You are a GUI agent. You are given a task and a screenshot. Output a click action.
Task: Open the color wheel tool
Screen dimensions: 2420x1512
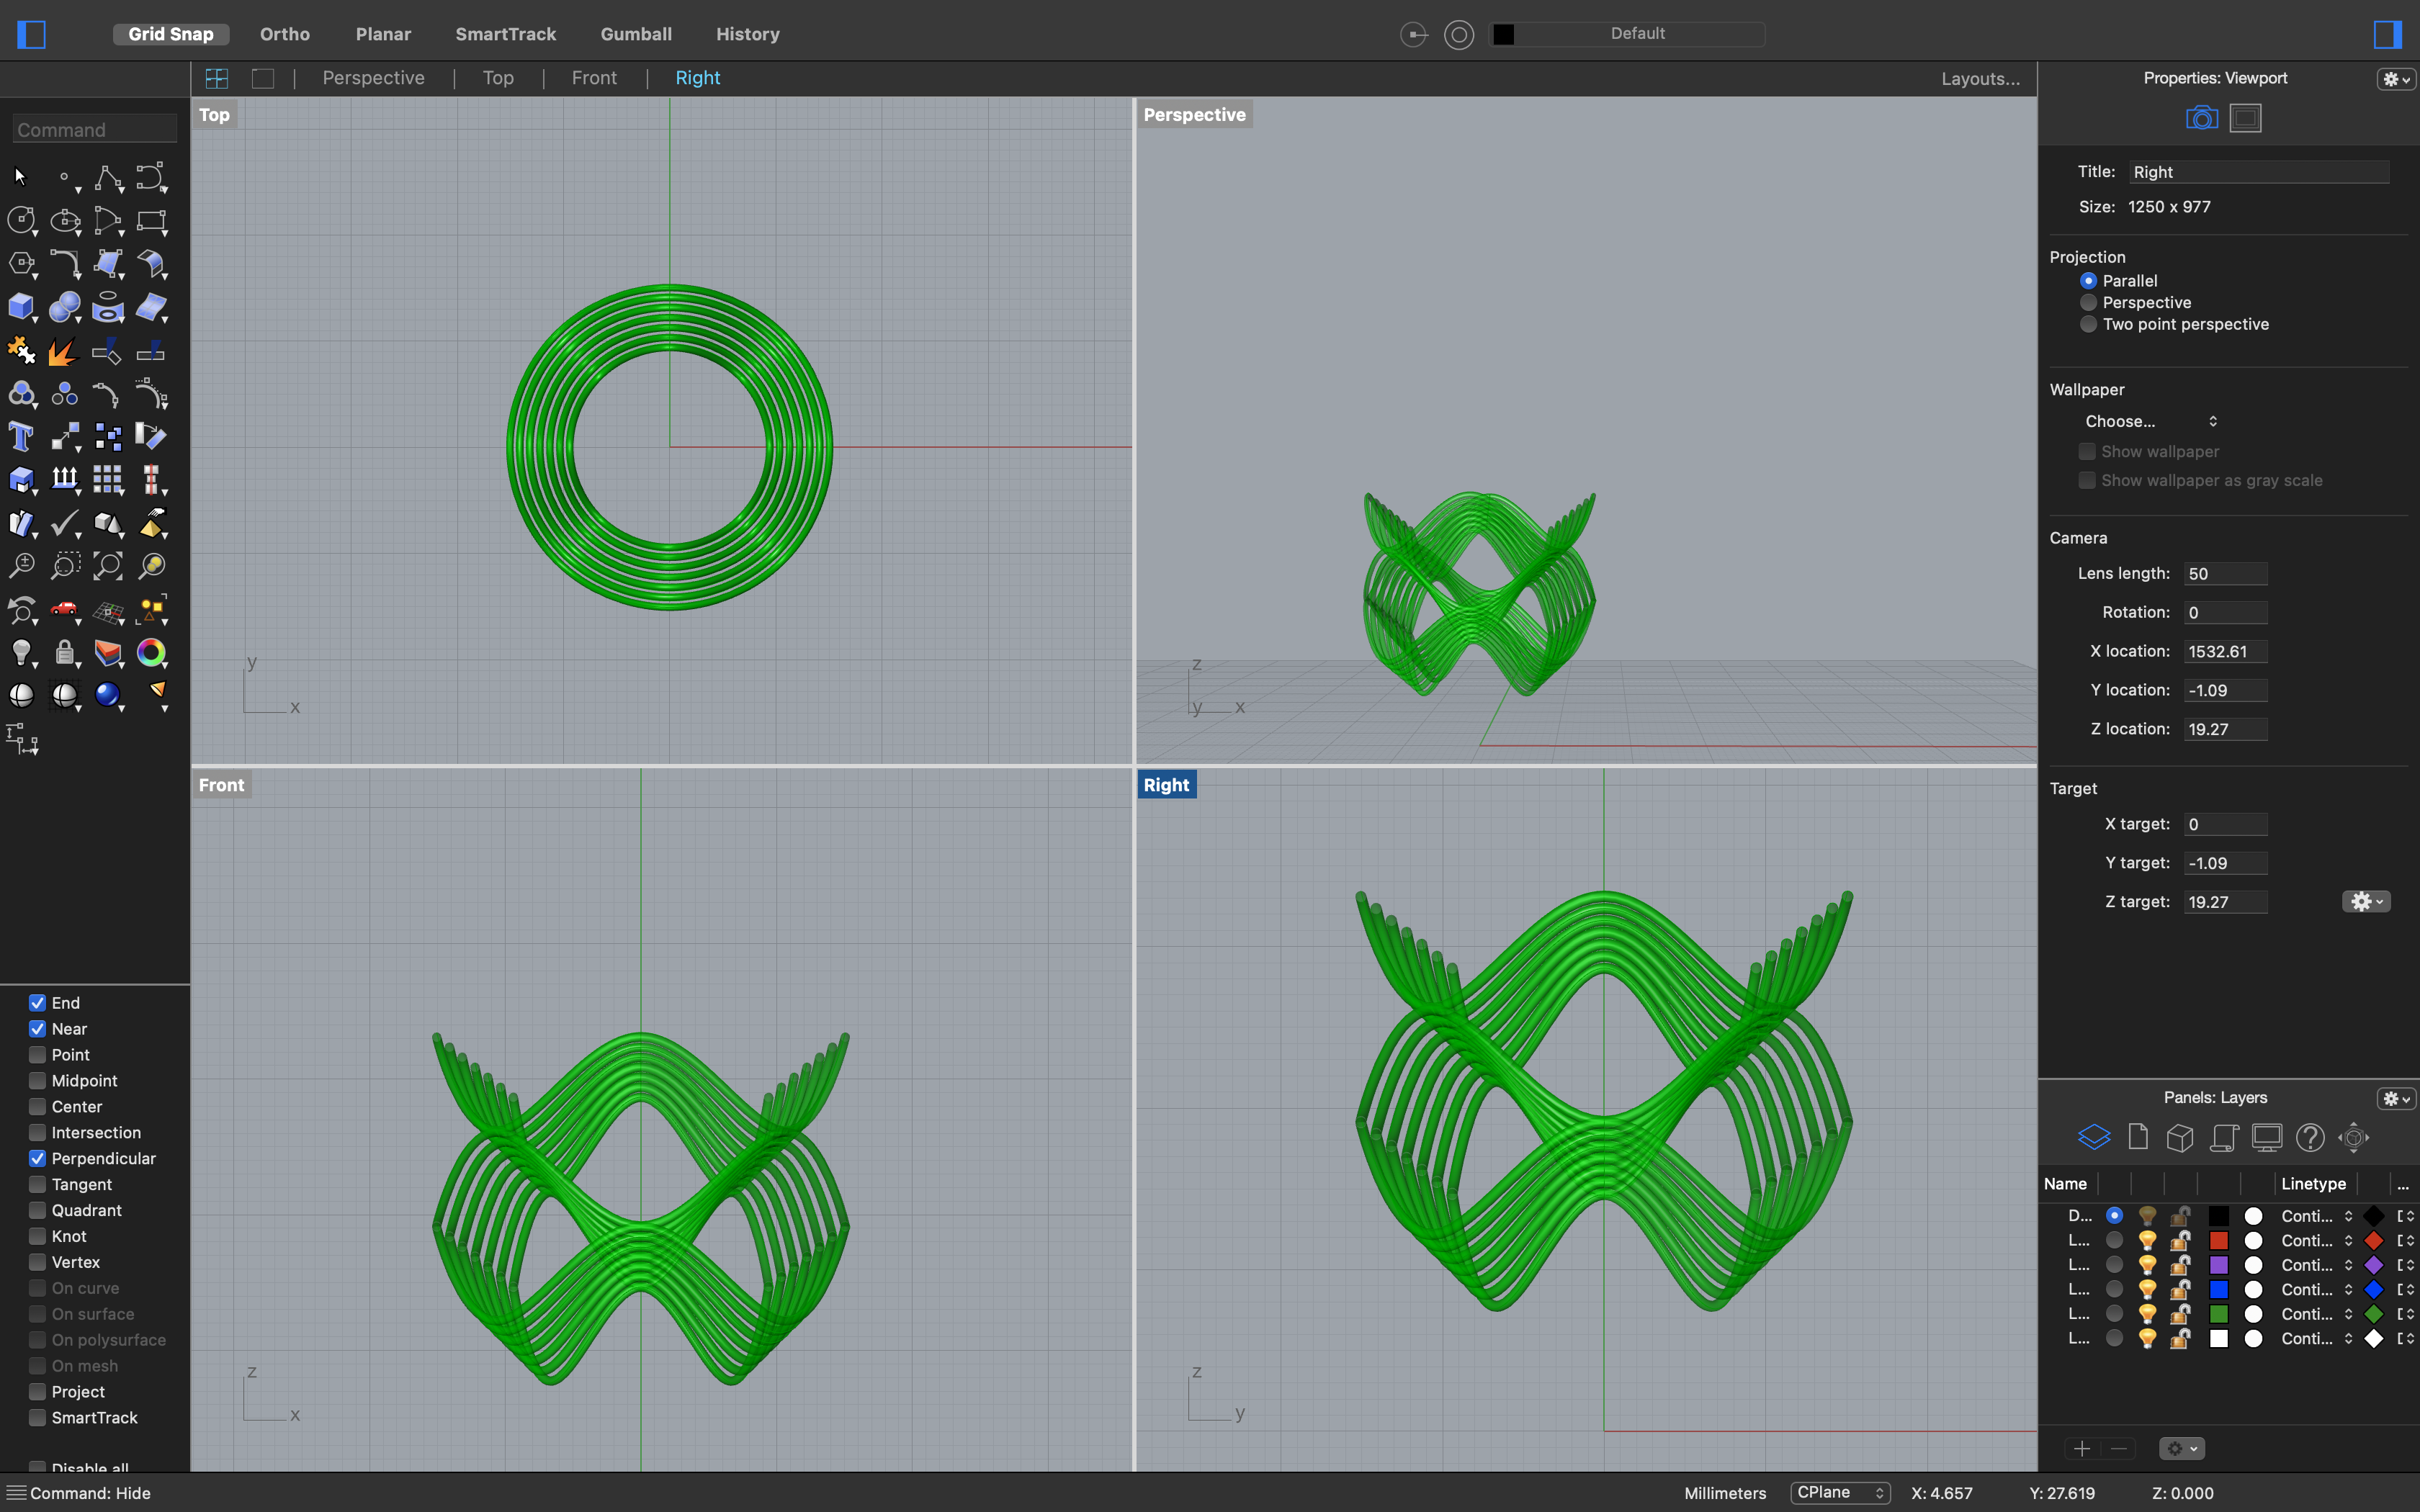[151, 652]
